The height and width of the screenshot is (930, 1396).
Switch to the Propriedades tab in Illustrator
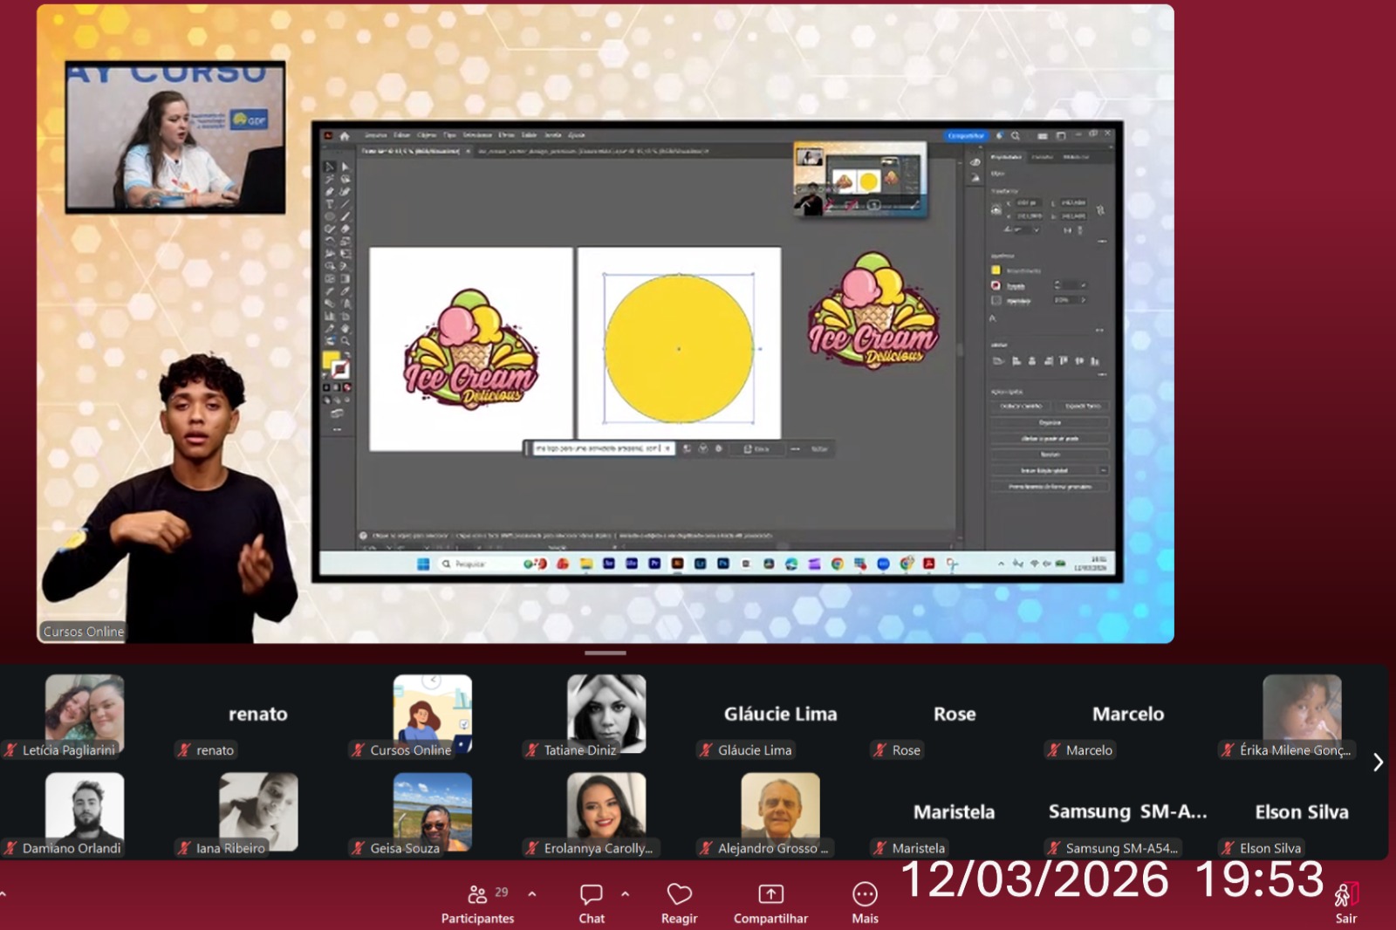1006,157
